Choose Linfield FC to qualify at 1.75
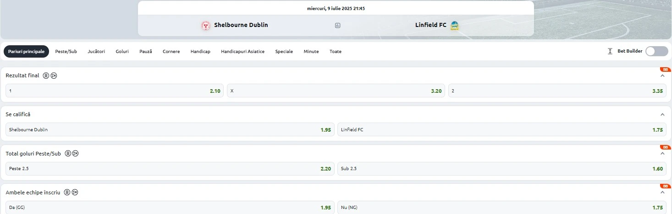Viewport: 672px width, 214px height. click(502, 130)
